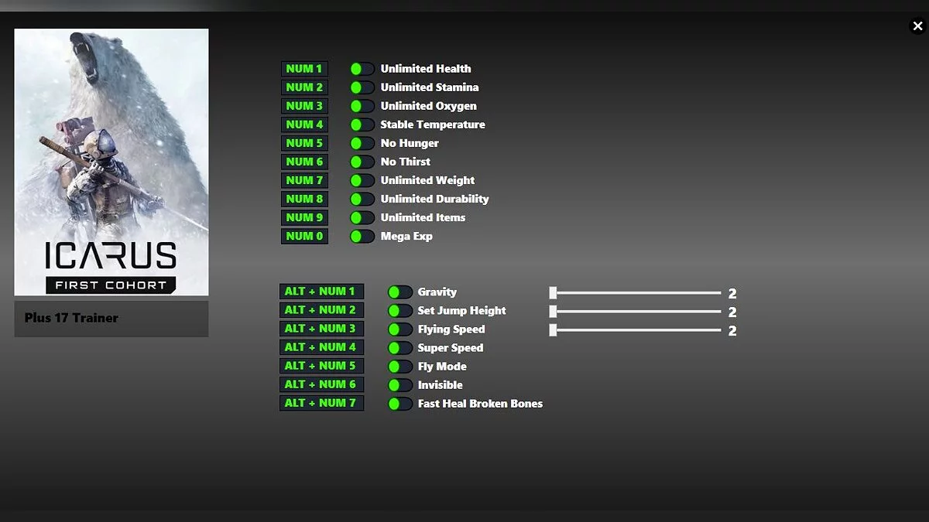929x522 pixels.
Task: Toggle the Mega Exp switch
Action: [x=362, y=236]
